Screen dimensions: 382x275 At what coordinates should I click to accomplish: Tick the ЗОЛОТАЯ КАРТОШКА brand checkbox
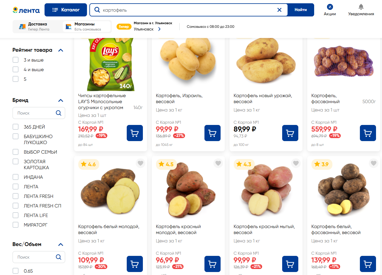pos(16,161)
